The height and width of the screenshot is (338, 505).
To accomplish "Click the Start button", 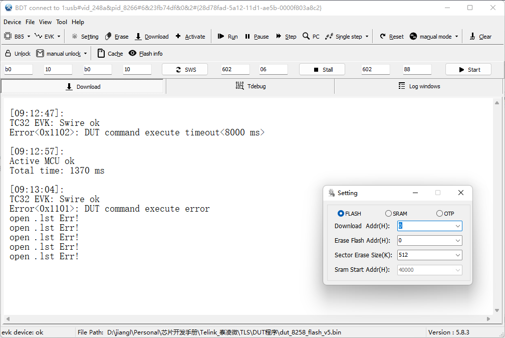I will (x=468, y=69).
